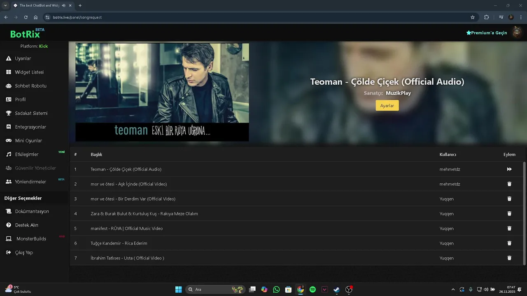
Task: Click the MonsterBuilds laptop icon
Action: [x=8, y=239]
